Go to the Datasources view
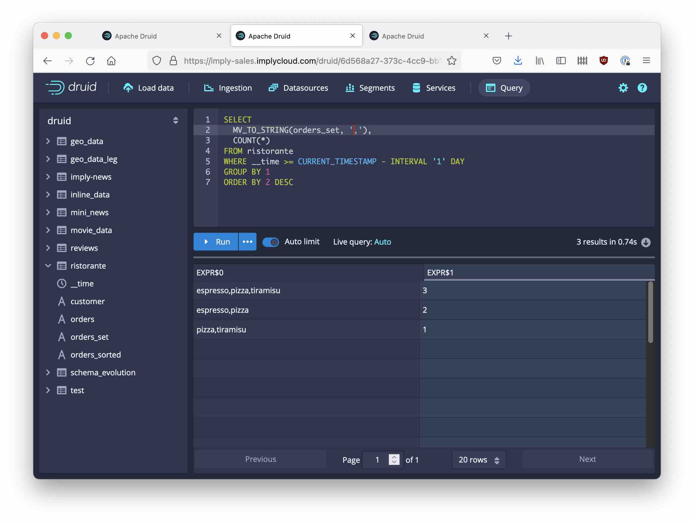The height and width of the screenshot is (523, 694). pyautogui.click(x=298, y=88)
